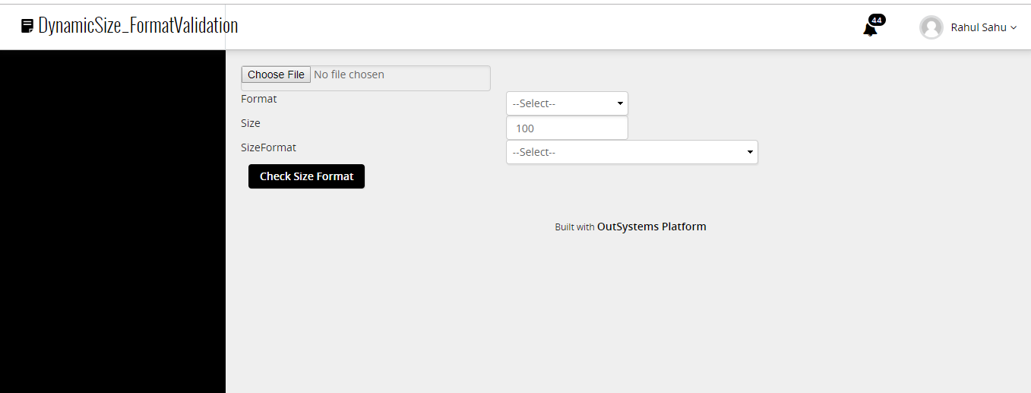1031x393 pixels.
Task: Click the 'No file chosen' text
Action: point(349,74)
